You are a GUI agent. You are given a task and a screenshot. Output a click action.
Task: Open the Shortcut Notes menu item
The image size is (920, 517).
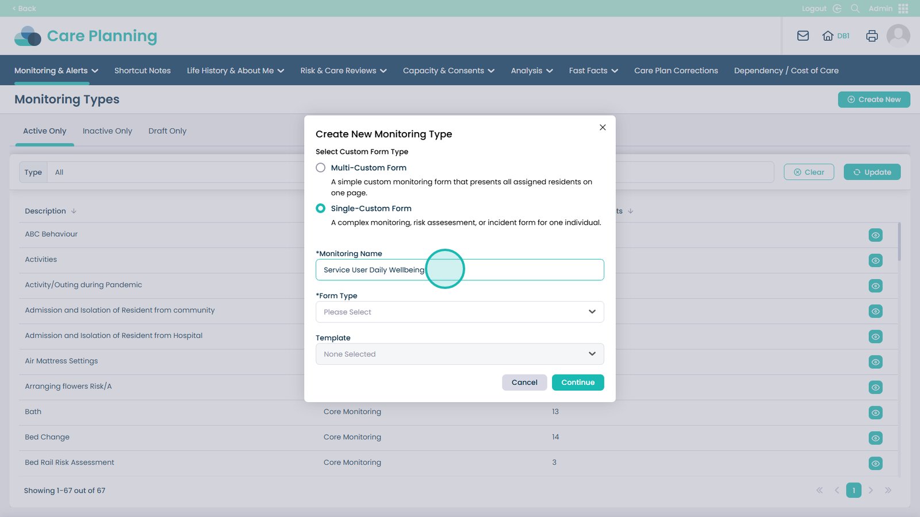[x=142, y=71]
